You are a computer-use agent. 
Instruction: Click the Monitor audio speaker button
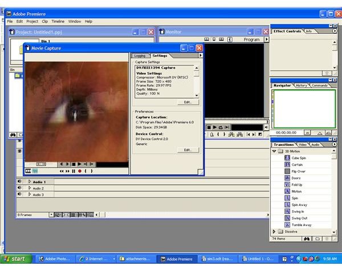coord(266,127)
